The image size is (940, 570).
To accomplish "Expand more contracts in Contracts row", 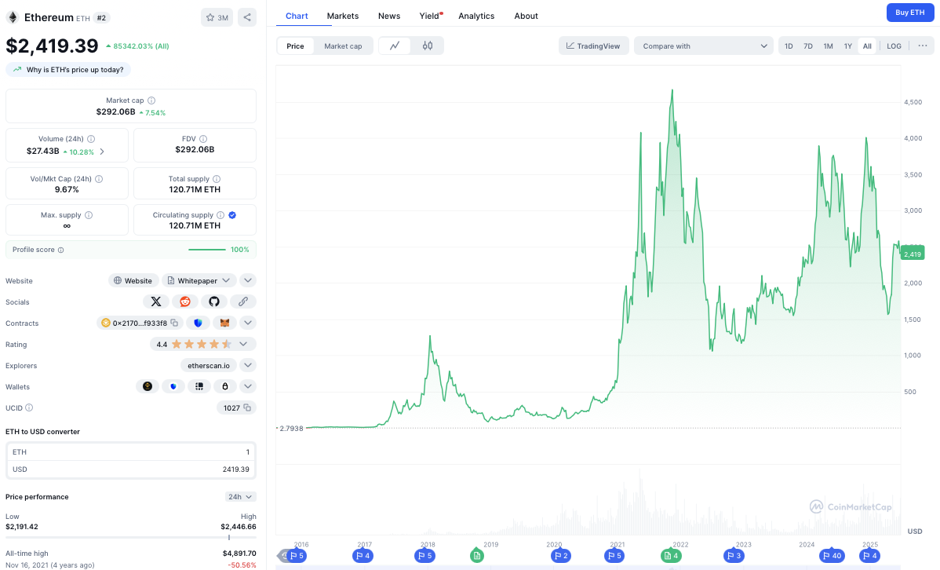I will (248, 323).
